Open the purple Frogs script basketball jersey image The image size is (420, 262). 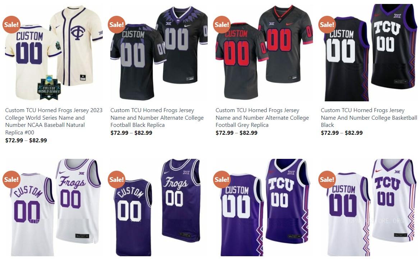pos(159,207)
